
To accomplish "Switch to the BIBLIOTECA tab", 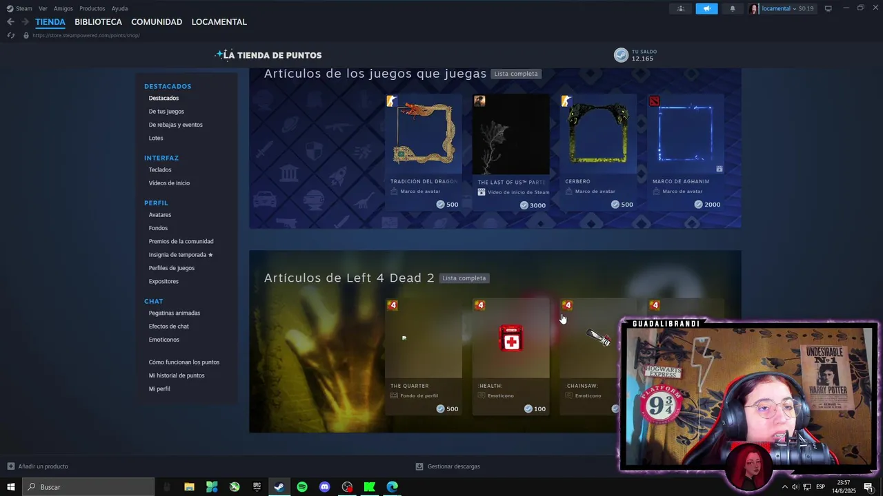I will 98,22.
